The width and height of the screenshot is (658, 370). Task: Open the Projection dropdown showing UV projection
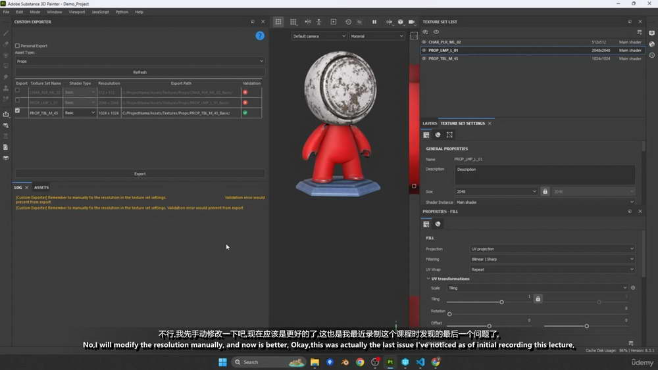[x=552, y=249]
